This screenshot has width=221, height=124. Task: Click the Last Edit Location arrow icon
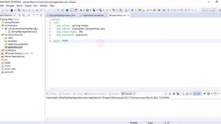point(182,10)
